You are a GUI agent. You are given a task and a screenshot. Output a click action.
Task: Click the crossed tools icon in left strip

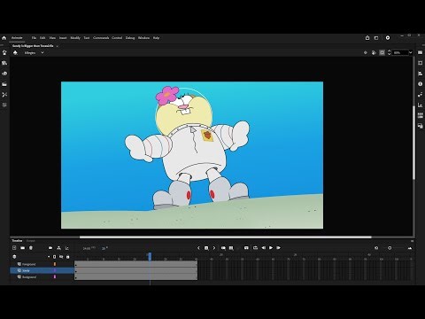click(x=4, y=95)
